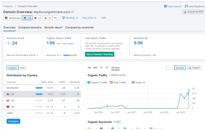Click VN traffic value 2
Viewport: 205px width, 130px height.
[65, 107]
